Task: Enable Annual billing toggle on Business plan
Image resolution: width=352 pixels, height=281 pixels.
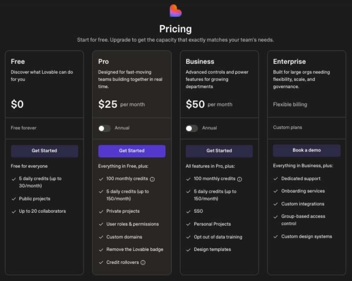Action: 192,128
